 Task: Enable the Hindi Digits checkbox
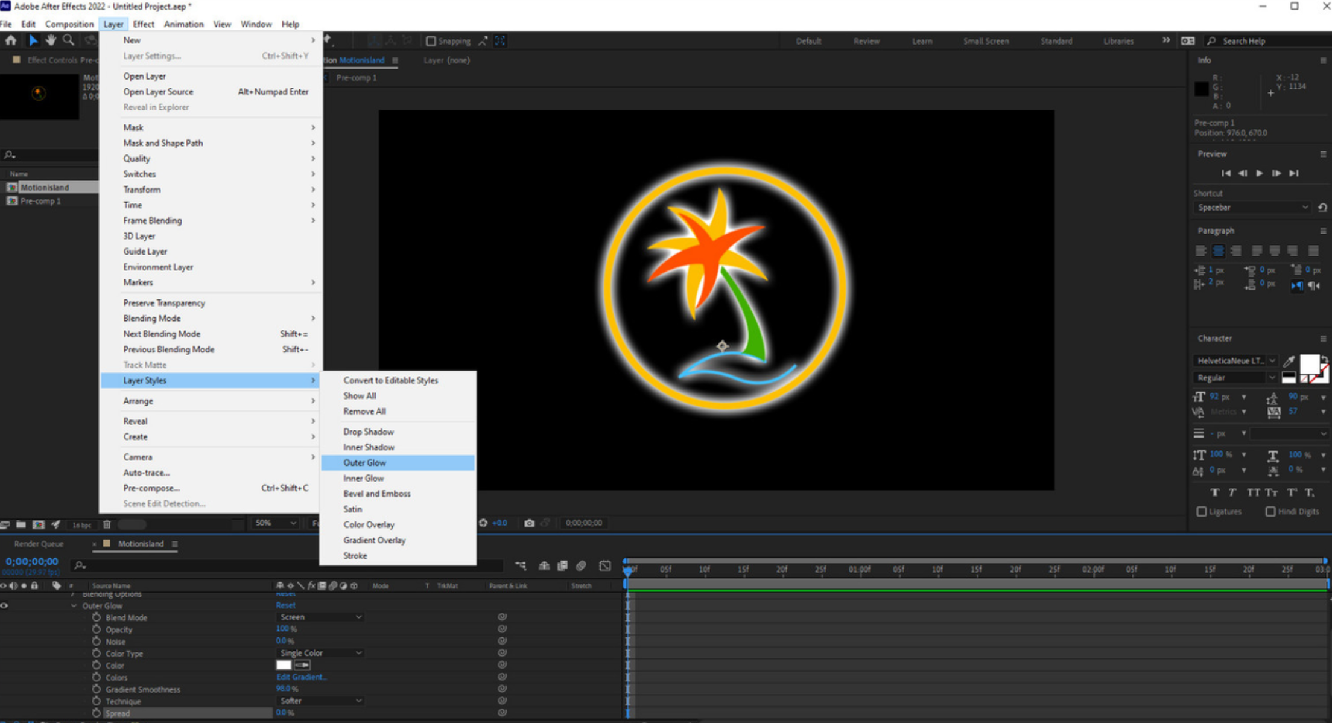click(x=1270, y=511)
